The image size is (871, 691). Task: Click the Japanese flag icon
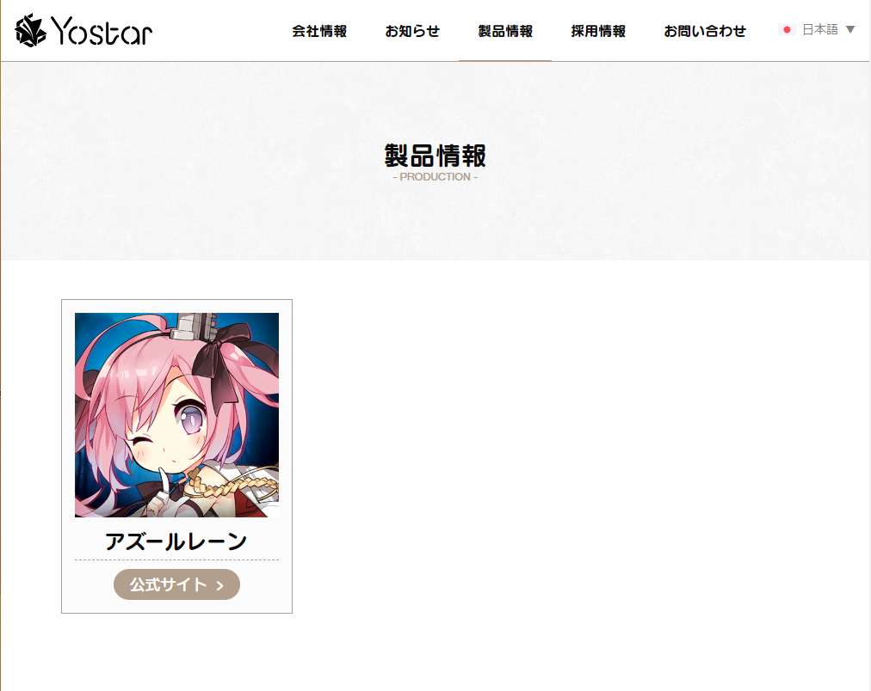click(787, 30)
